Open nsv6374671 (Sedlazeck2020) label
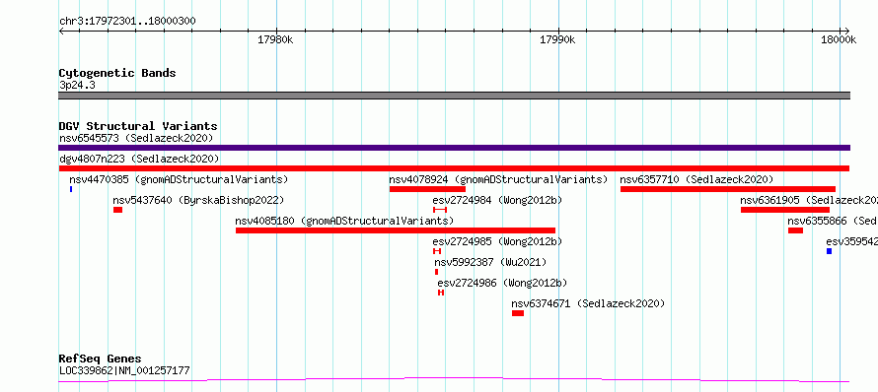The height and width of the screenshot is (392, 878). click(x=588, y=303)
